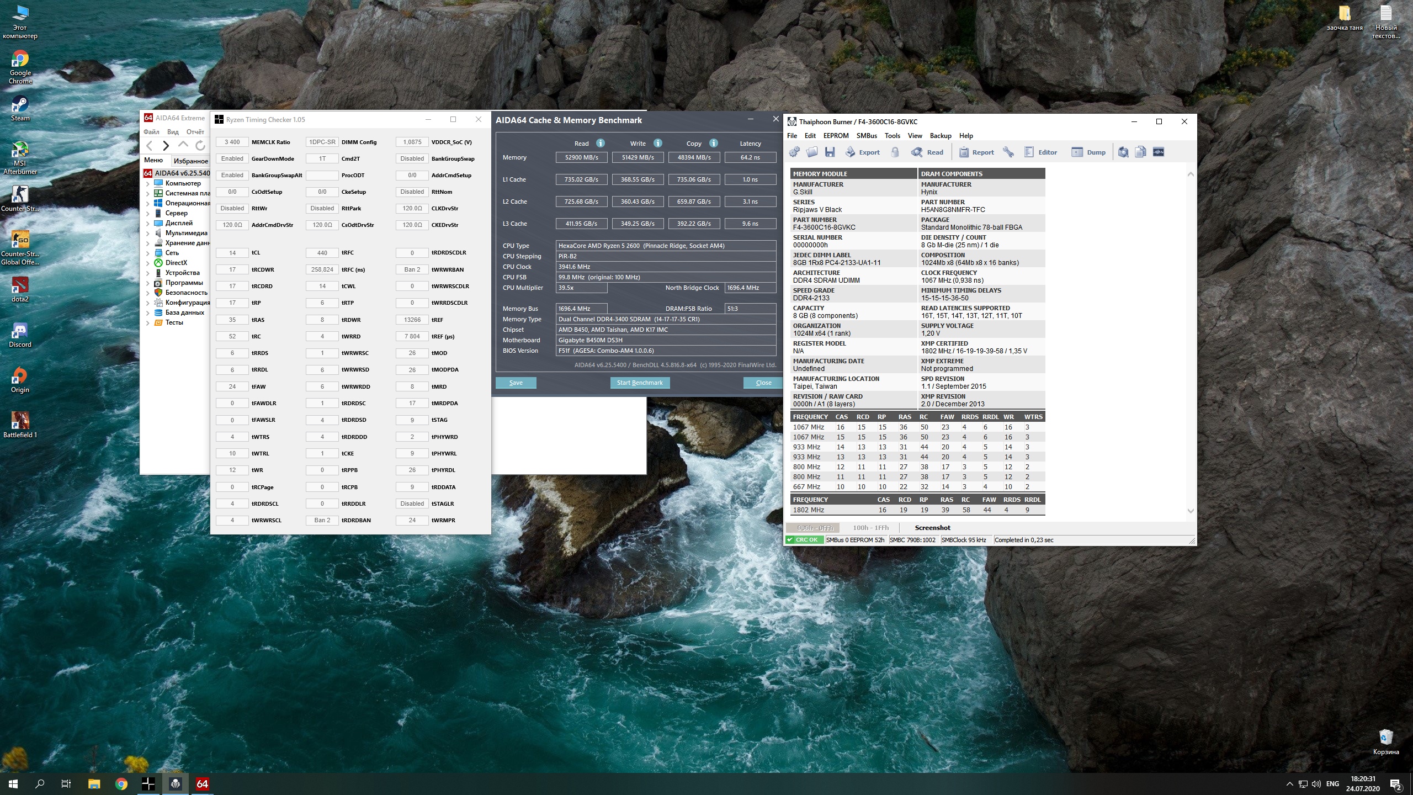1413x795 pixels.
Task: Expand the Тесты tree node in AIDA64
Action: click(x=148, y=323)
